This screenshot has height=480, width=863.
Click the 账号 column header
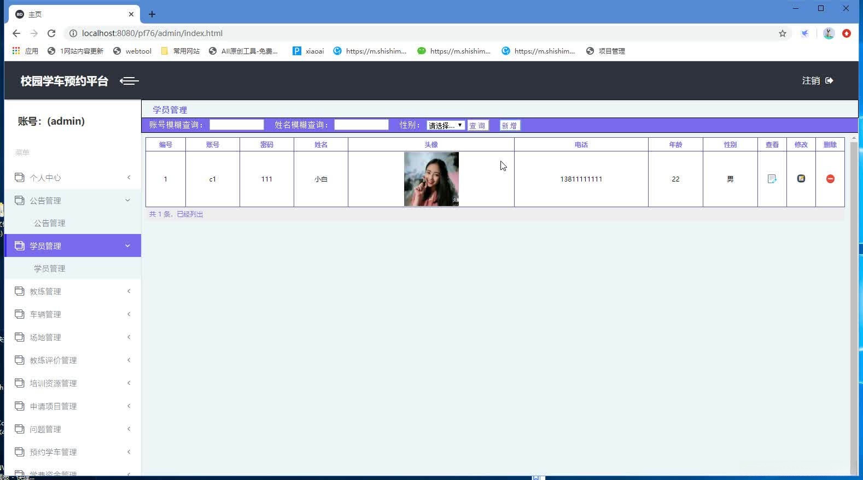(213, 144)
